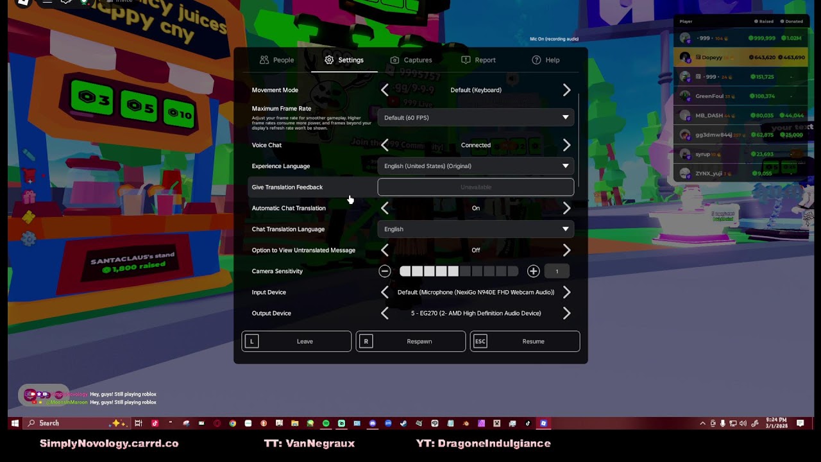Viewport: 821px width, 462px height.
Task: Open the Maximum Frame Rate dropdown
Action: pyautogui.click(x=476, y=117)
